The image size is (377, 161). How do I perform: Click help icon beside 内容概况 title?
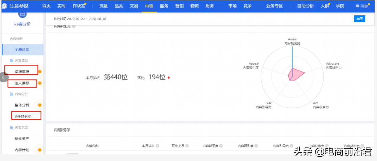click(74, 26)
